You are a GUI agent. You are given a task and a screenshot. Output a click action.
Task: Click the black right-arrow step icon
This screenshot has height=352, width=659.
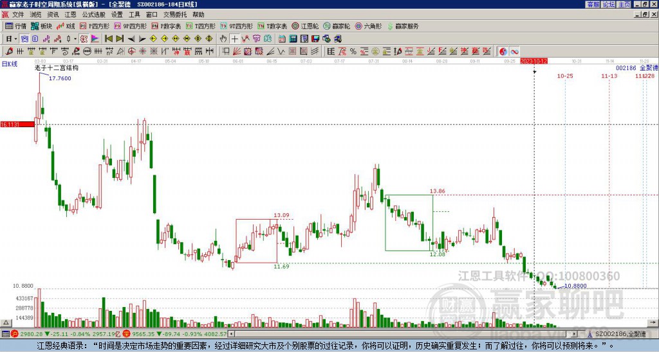pyautogui.click(x=142, y=39)
